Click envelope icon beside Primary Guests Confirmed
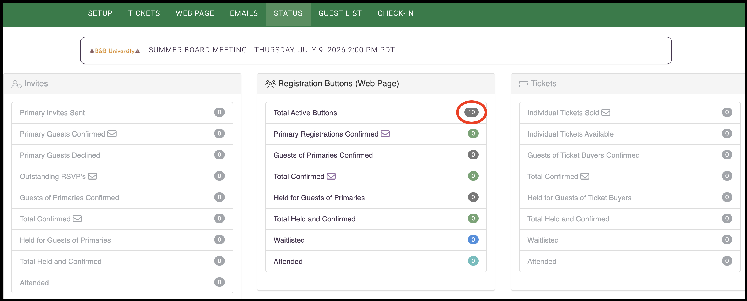 coord(112,134)
